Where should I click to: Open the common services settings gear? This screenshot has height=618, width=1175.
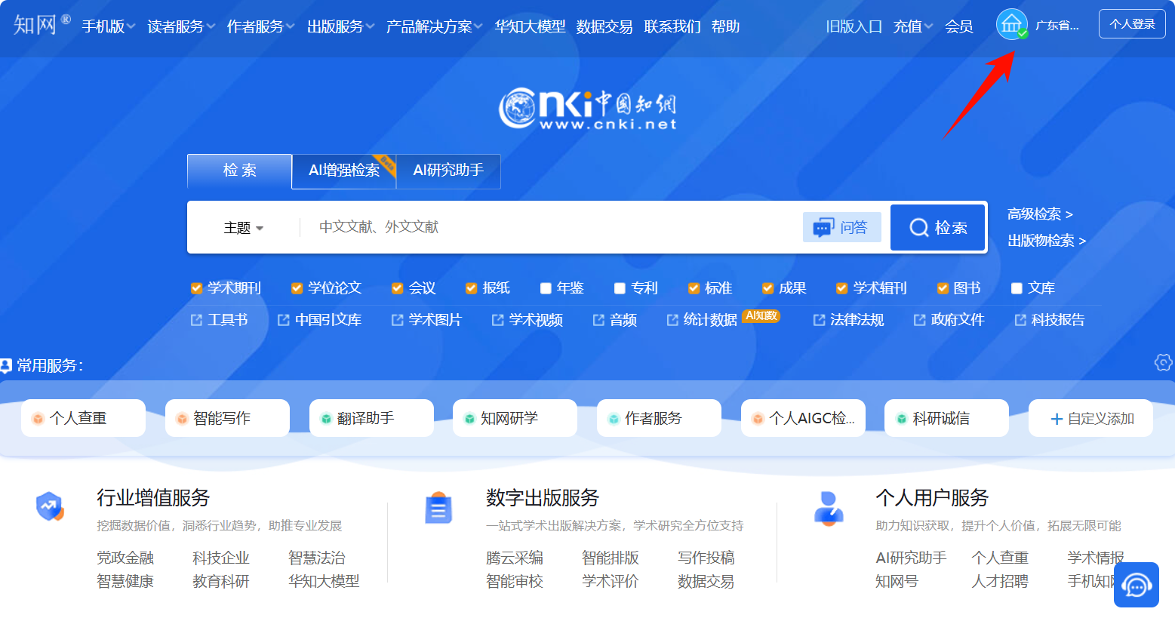tap(1164, 362)
